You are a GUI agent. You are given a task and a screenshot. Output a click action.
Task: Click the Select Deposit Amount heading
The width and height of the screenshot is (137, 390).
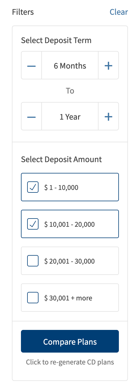coord(61,159)
